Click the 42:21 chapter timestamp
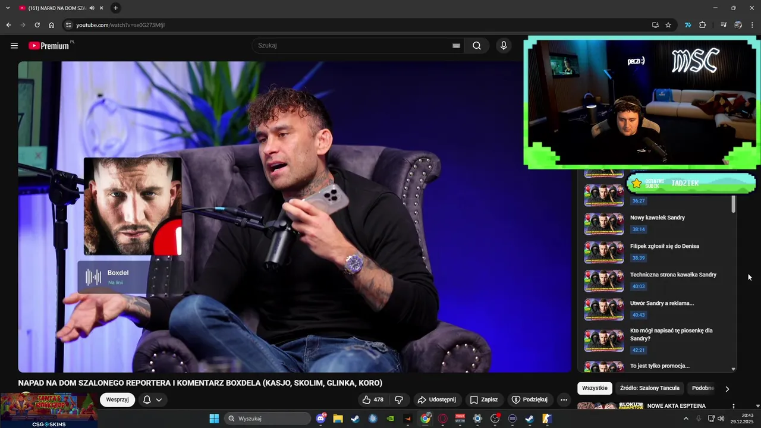This screenshot has width=761, height=428. click(x=639, y=350)
